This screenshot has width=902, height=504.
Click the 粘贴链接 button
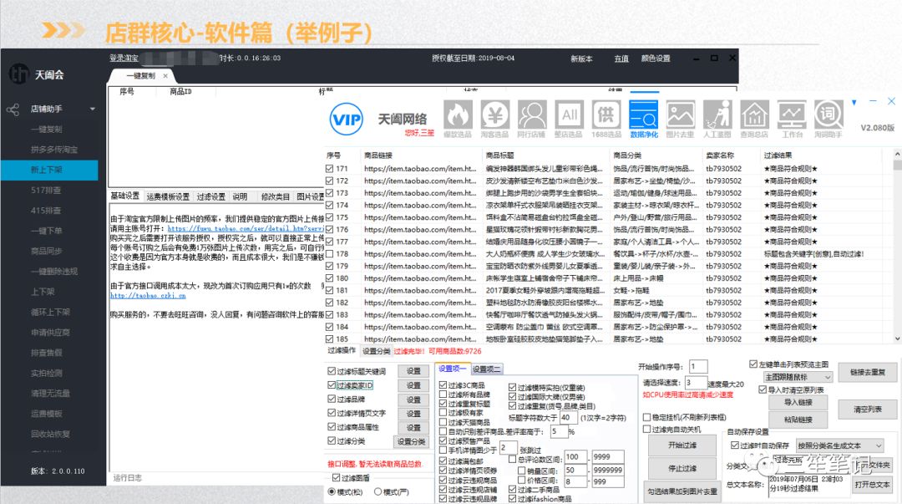(798, 420)
